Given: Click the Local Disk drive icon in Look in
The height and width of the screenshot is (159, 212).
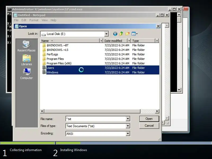Looking at the screenshot, I should point(44,34).
